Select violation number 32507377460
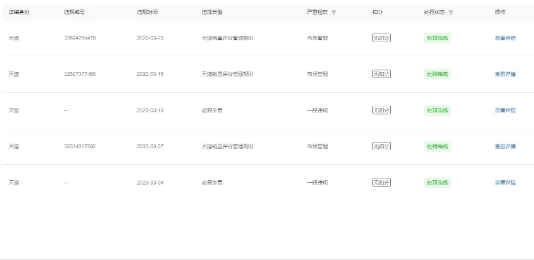Image resolution: width=534 pixels, height=260 pixels. (x=80, y=74)
